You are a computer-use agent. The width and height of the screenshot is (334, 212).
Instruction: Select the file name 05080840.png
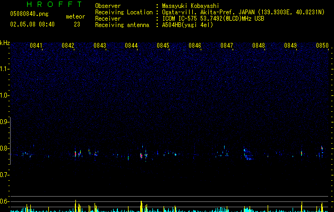coord(29,14)
